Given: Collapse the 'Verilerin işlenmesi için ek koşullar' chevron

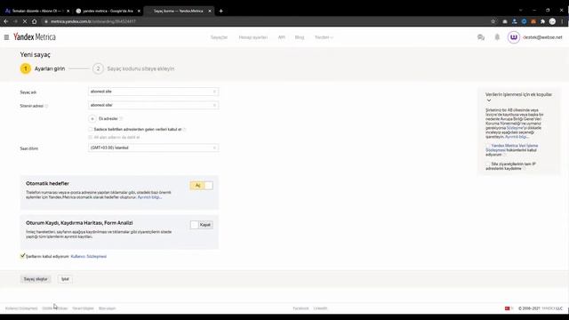Looking at the screenshot, I should click(489, 100).
